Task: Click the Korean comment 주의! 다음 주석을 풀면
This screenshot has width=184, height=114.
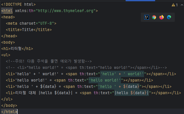Action: pyautogui.click(x=49, y=61)
